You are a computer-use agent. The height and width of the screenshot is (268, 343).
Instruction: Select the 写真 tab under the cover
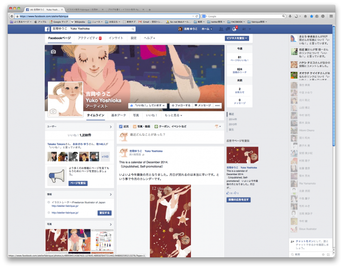(x=136, y=115)
